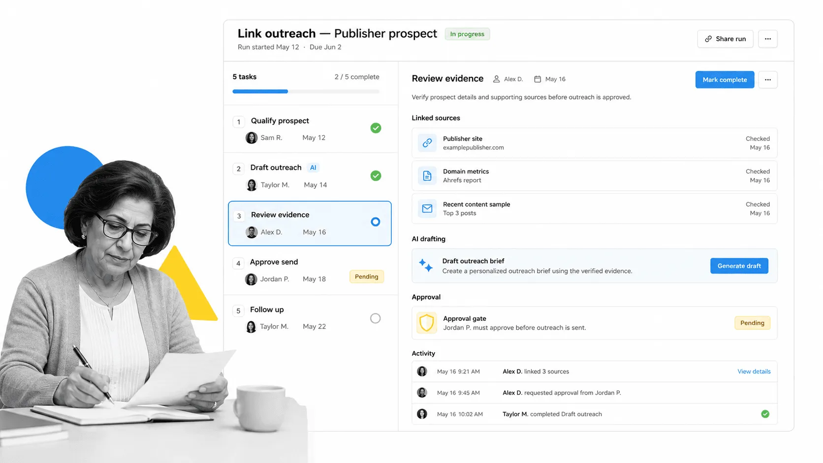This screenshot has width=823, height=463.
Task: Select the Follow up task
Action: (311, 318)
